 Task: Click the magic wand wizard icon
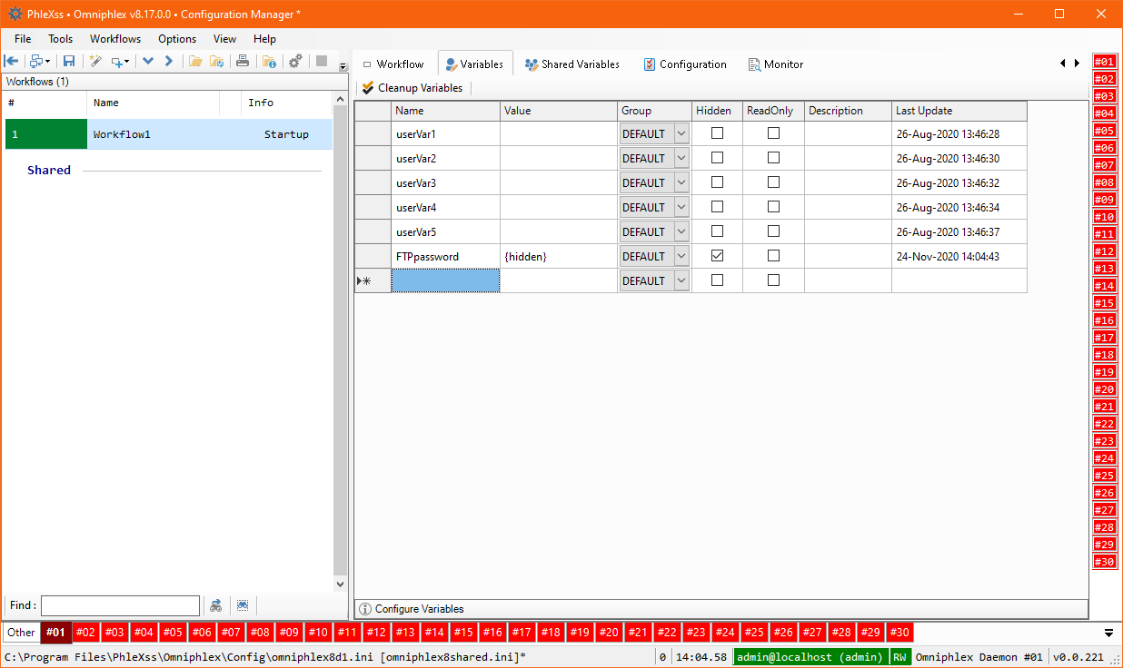[x=94, y=62]
